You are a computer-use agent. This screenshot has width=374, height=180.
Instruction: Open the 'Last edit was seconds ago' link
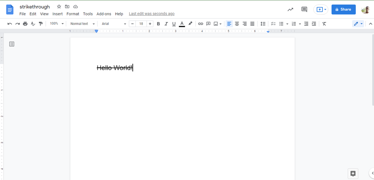coord(151,14)
